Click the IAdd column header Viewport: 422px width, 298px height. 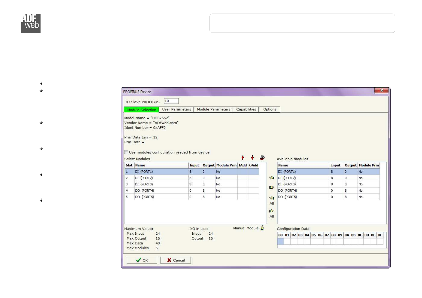tap(243, 165)
